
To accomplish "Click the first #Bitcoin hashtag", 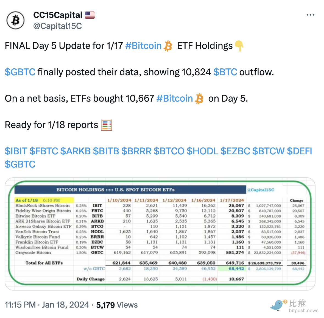I will (x=143, y=46).
